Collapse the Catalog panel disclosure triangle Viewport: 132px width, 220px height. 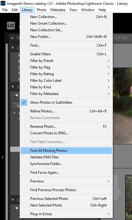tap(13, 48)
